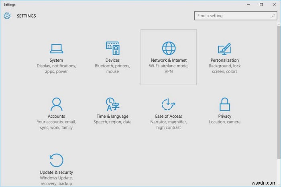Select the Time & language label
The width and height of the screenshot is (281, 187).
pyautogui.click(x=112, y=116)
